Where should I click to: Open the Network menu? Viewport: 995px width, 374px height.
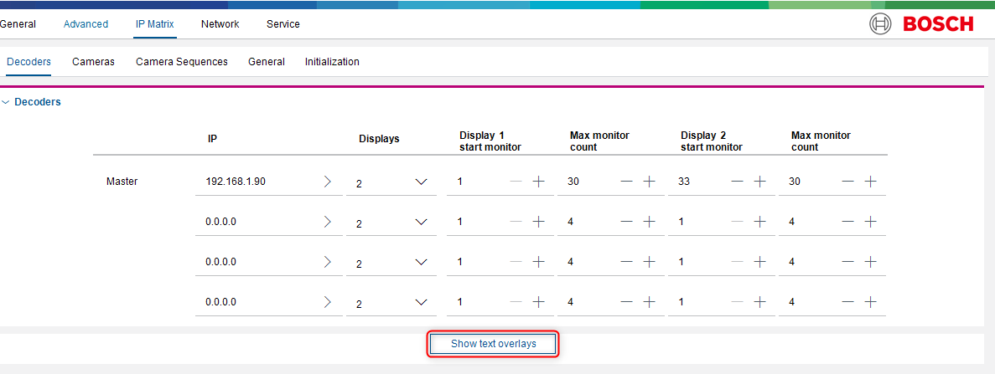(x=220, y=24)
